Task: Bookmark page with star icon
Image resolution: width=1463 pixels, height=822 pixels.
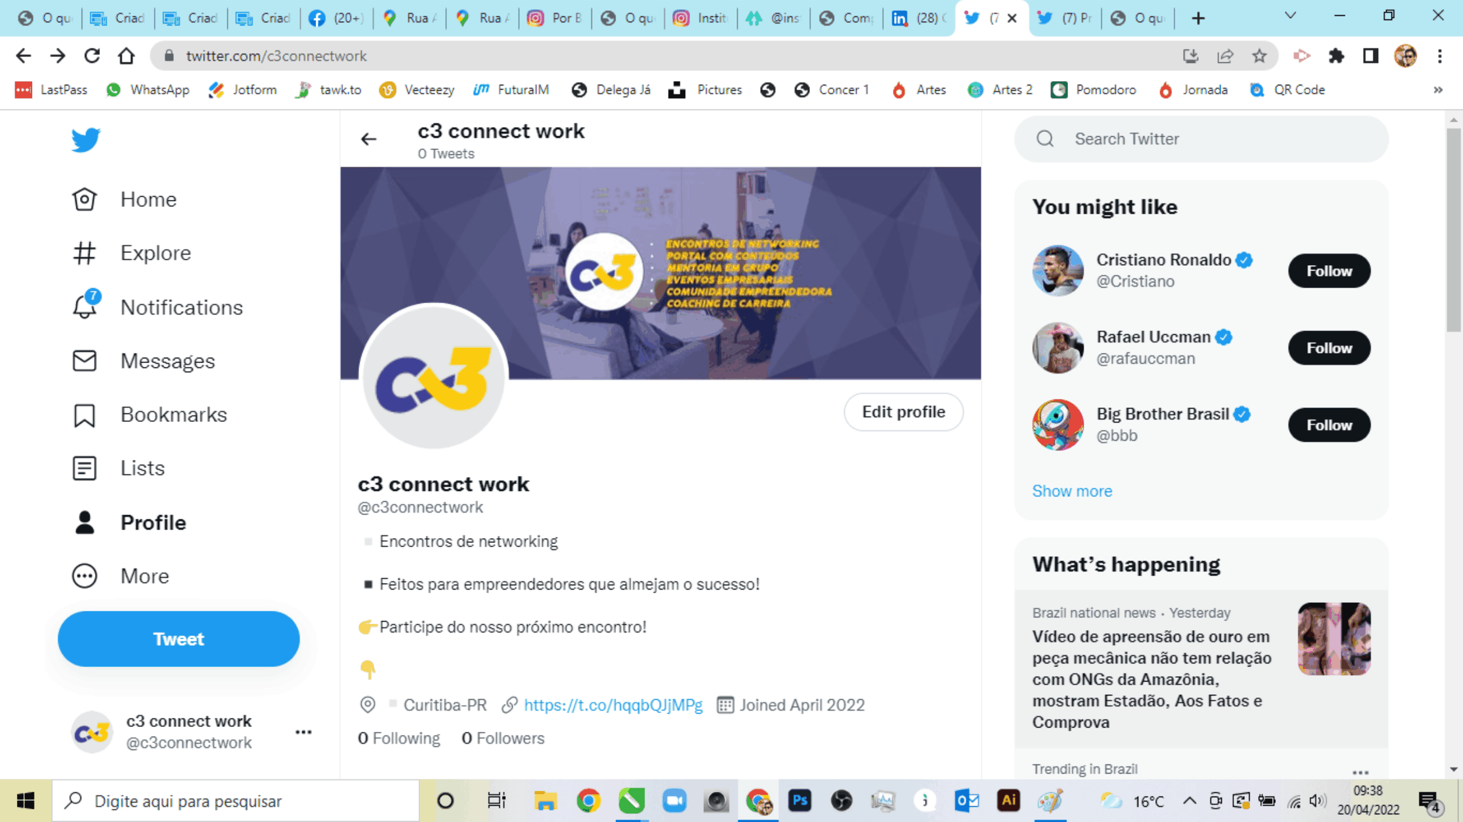Action: tap(1259, 56)
